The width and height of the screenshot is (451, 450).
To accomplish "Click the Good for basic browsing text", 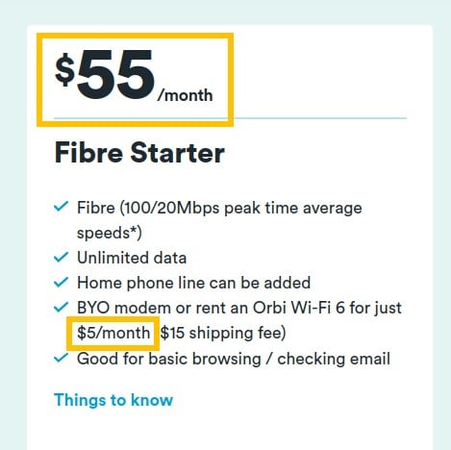I will tap(169, 359).
